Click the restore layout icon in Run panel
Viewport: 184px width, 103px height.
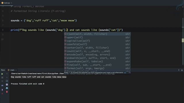(2, 86)
